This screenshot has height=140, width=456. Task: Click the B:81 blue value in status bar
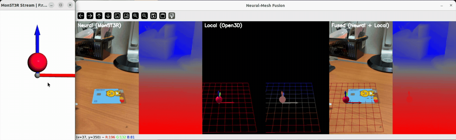click(x=131, y=137)
